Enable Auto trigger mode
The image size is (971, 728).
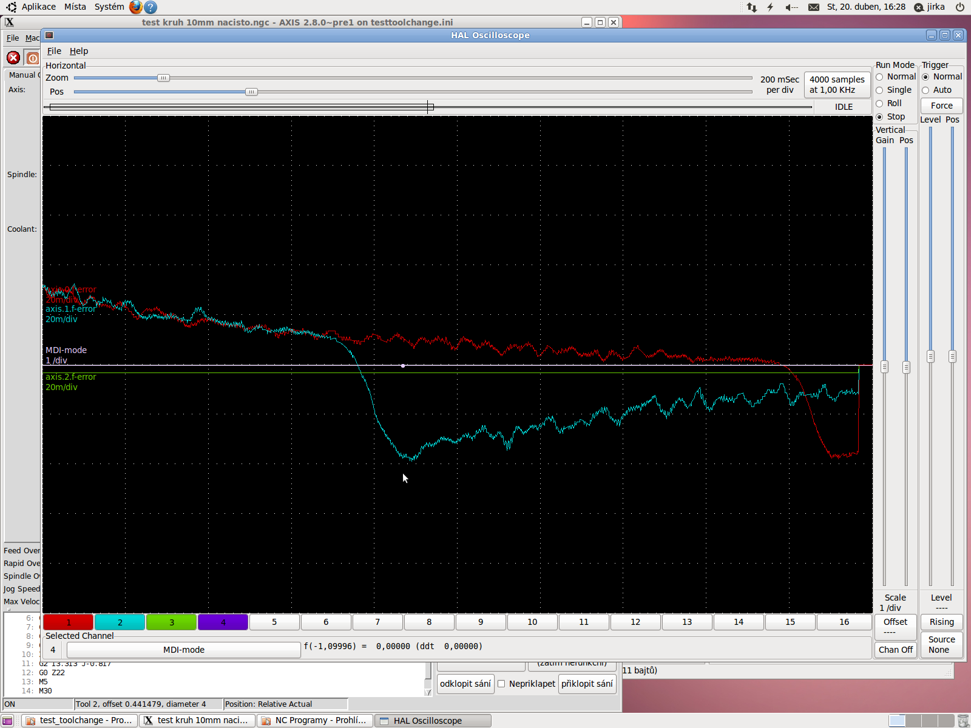pyautogui.click(x=925, y=90)
